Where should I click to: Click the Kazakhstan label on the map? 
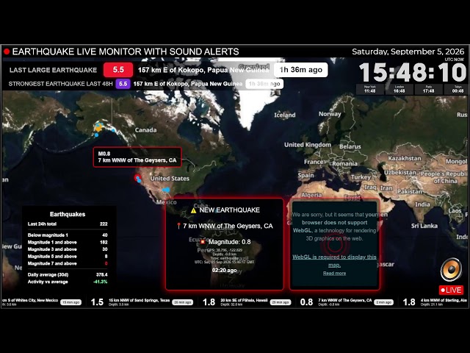405,158
